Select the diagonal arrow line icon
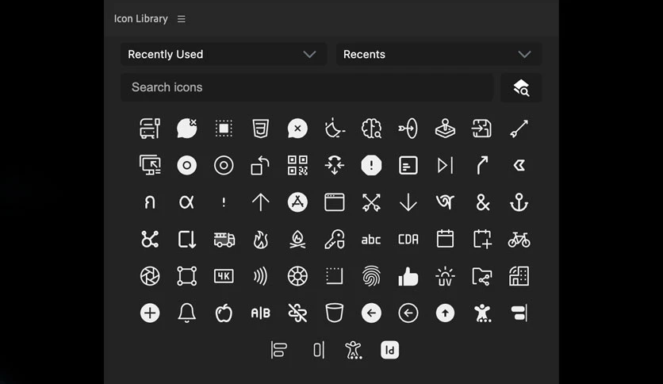 (519, 129)
